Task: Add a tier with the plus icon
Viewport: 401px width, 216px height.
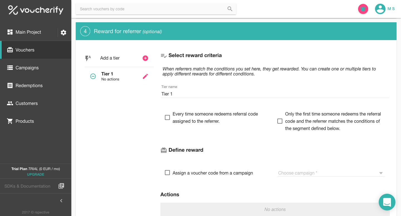Action: click(145, 58)
